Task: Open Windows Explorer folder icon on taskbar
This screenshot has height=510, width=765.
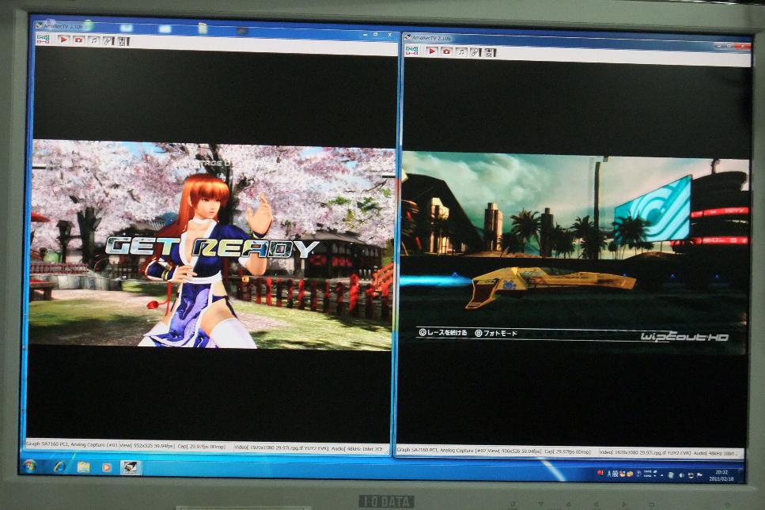Action: [x=83, y=467]
